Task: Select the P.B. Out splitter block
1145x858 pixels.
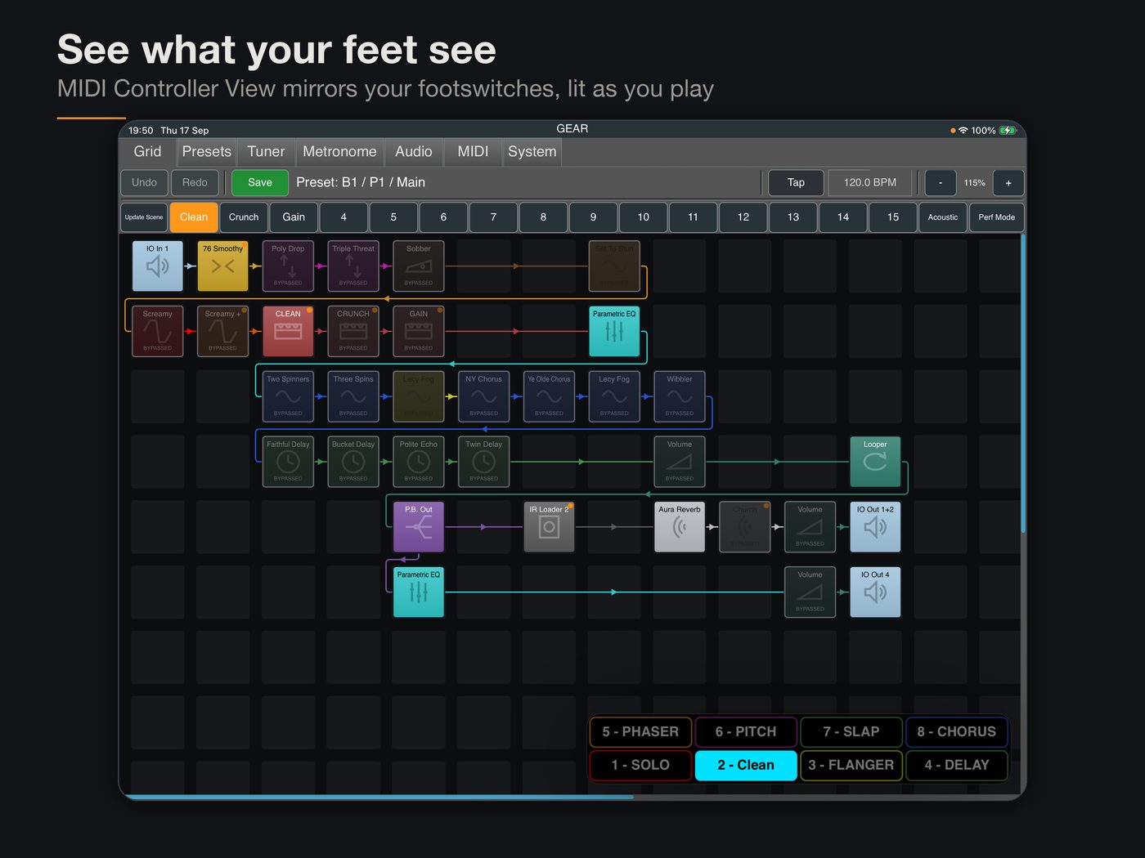Action: [x=419, y=527]
